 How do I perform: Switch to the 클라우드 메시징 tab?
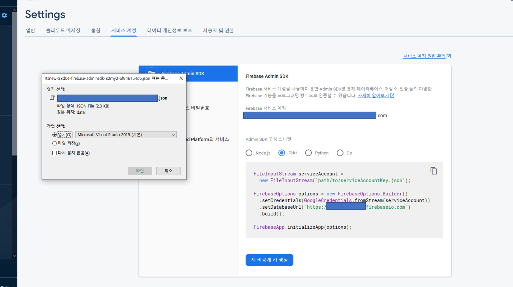[x=63, y=30]
